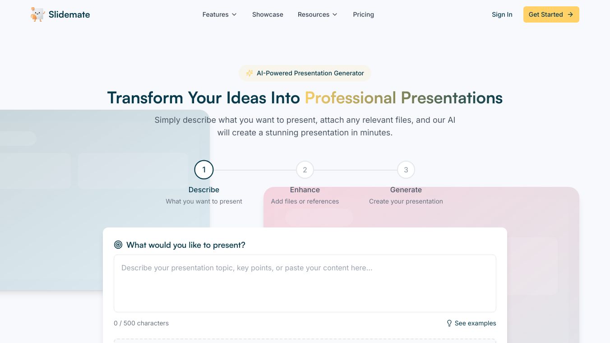Click the Sign In link
The image size is (610, 343).
(x=502, y=14)
